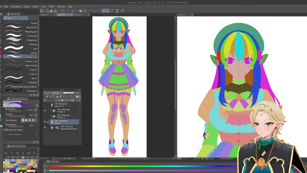This screenshot has height=173, width=307.
Task: Toggle the Adjust by speed checkbox
Action: [7, 130]
